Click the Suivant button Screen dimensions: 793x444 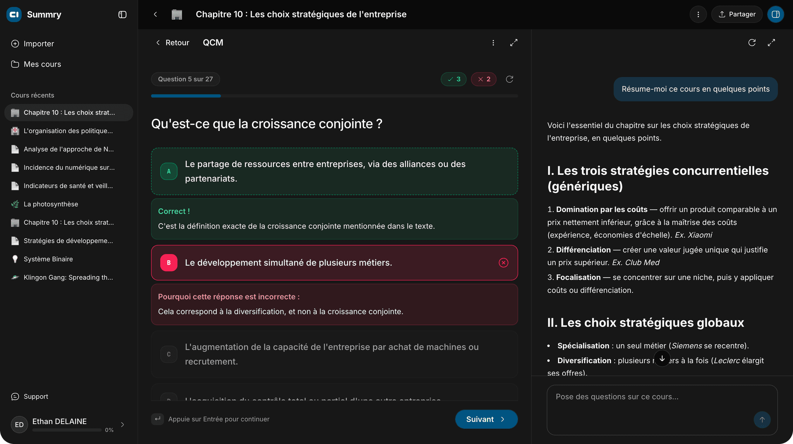(486, 419)
